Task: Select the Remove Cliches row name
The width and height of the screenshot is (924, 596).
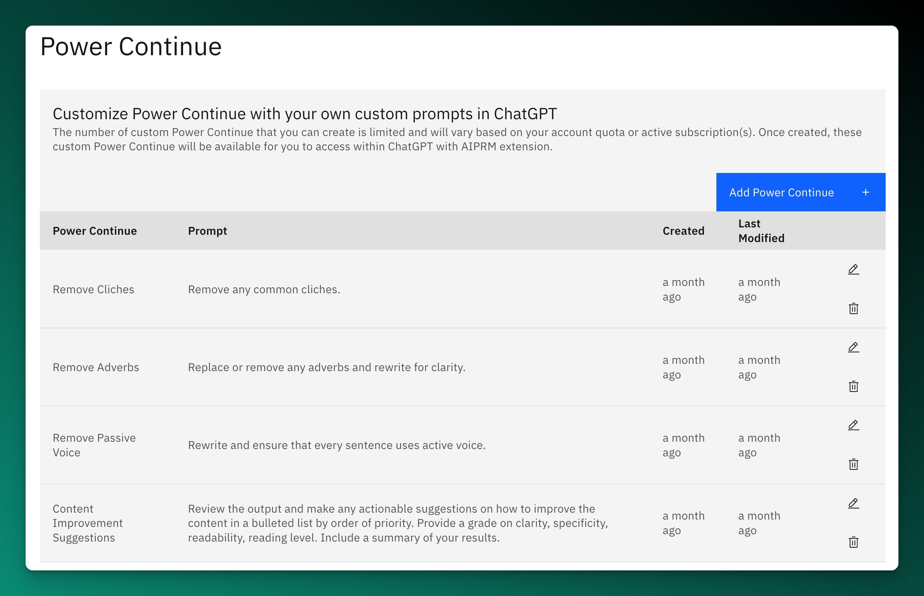Action: (93, 290)
